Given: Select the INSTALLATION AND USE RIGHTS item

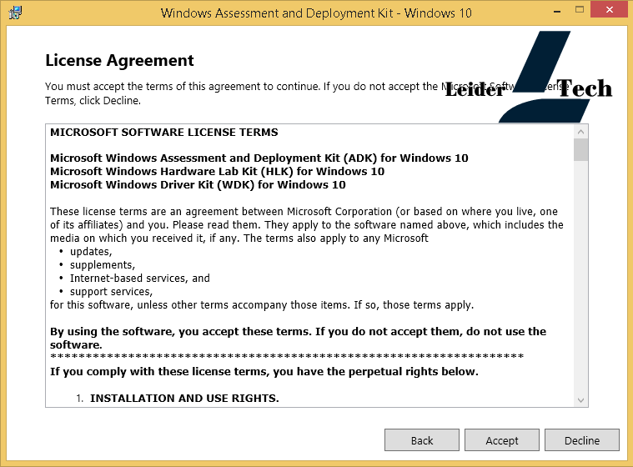Looking at the screenshot, I should point(184,398).
